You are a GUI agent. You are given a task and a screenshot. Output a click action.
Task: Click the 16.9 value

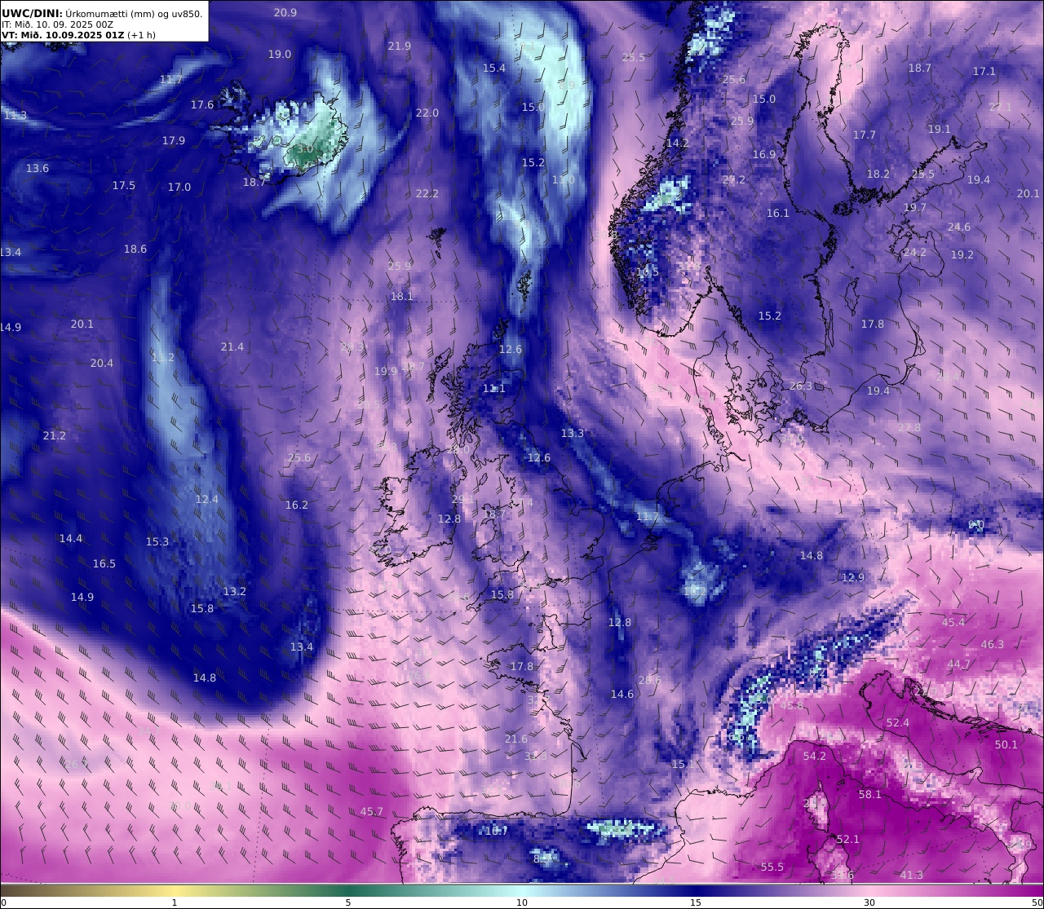click(x=764, y=154)
